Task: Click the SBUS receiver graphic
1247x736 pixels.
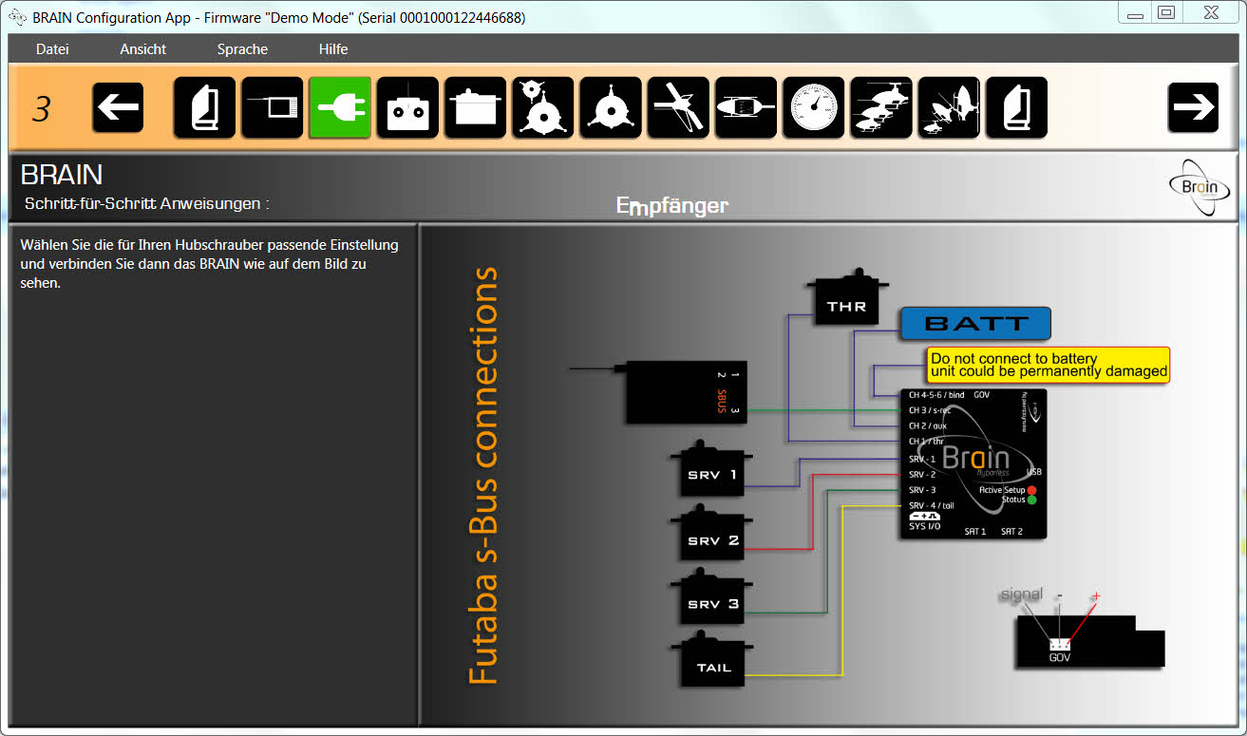Action: [x=687, y=392]
